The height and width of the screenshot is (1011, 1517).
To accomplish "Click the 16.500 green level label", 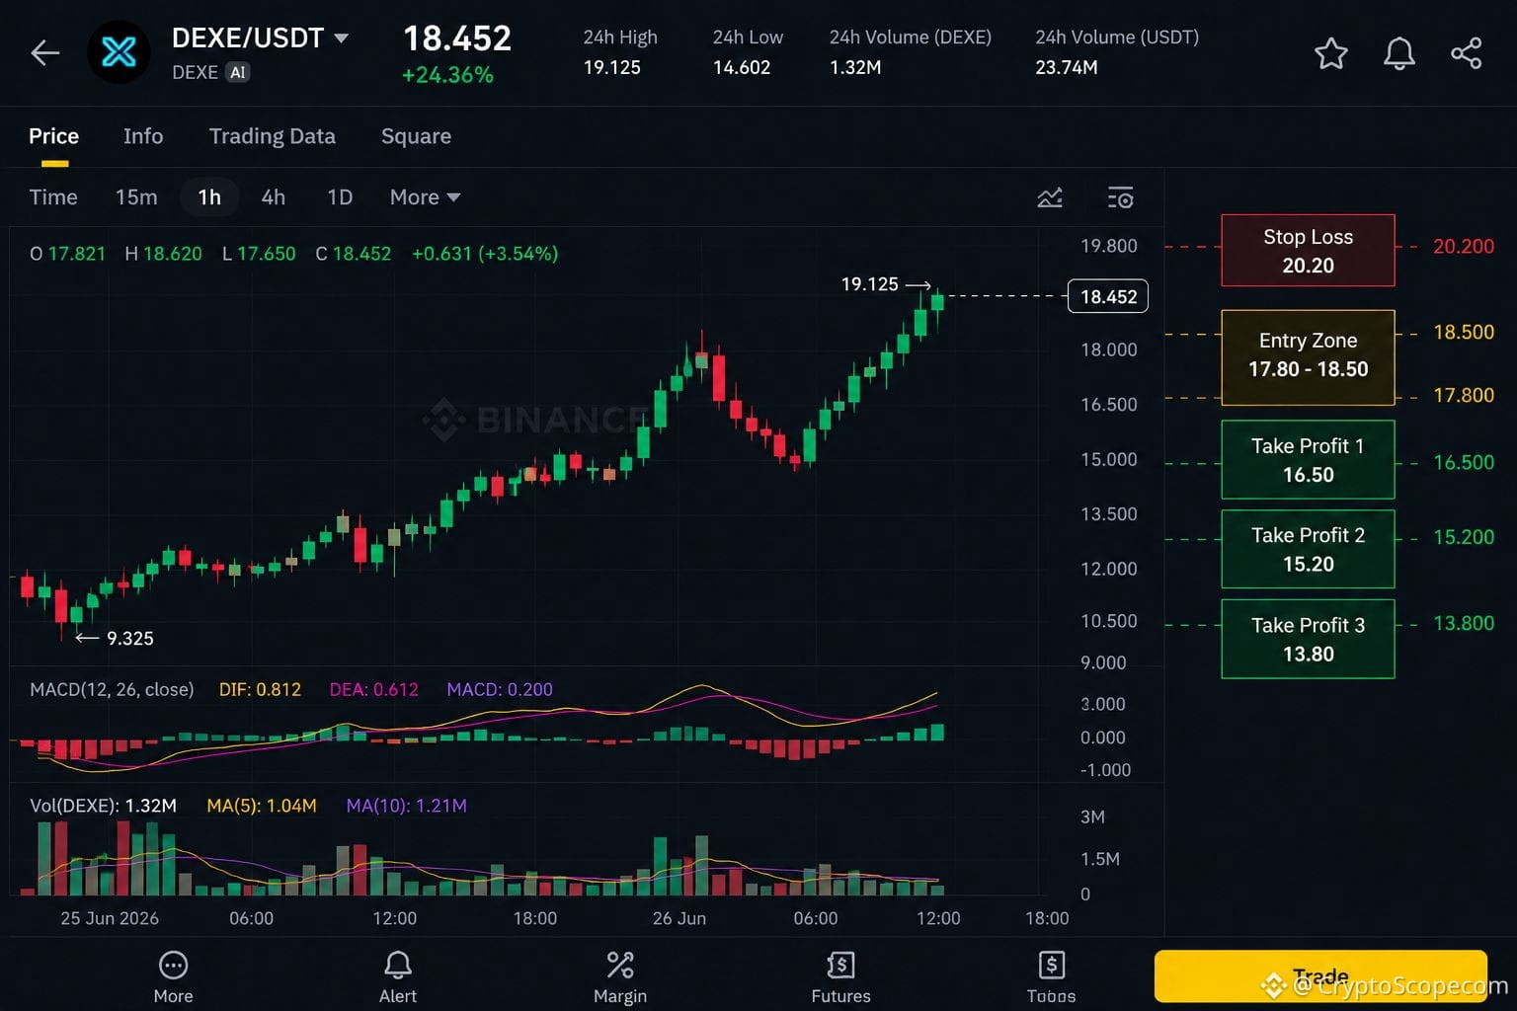I will coord(1463,462).
